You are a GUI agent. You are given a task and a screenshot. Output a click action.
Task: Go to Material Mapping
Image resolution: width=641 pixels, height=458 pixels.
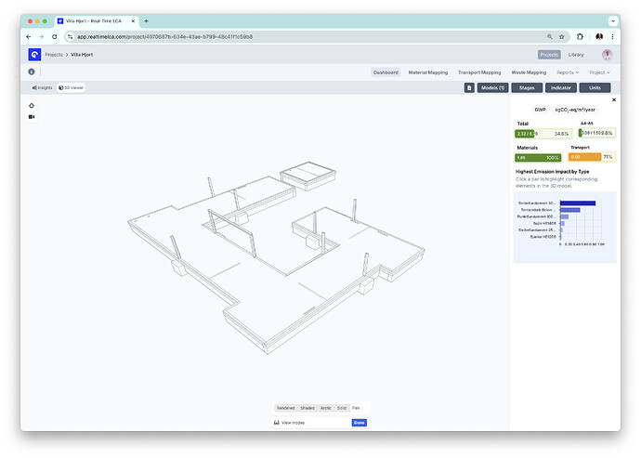point(428,72)
